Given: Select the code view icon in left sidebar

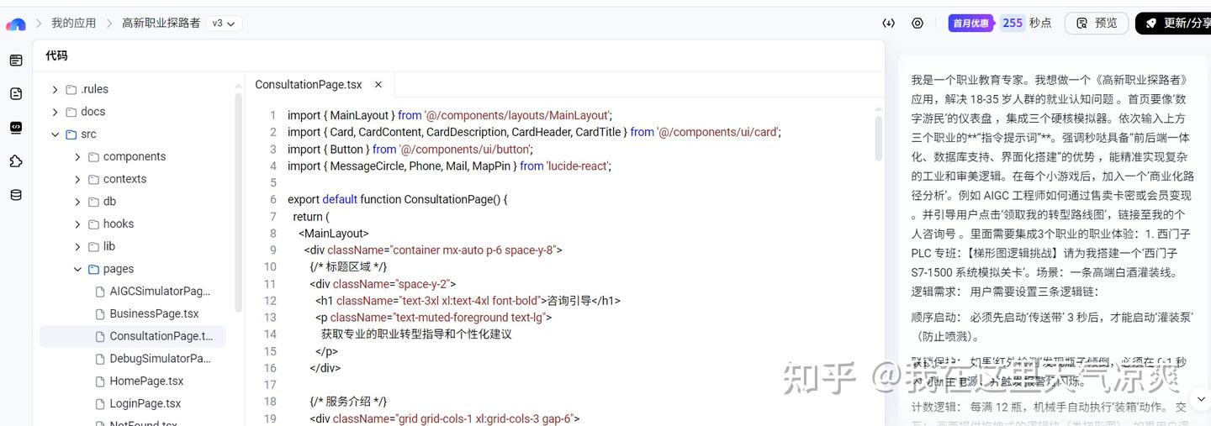Looking at the screenshot, I should tap(16, 128).
